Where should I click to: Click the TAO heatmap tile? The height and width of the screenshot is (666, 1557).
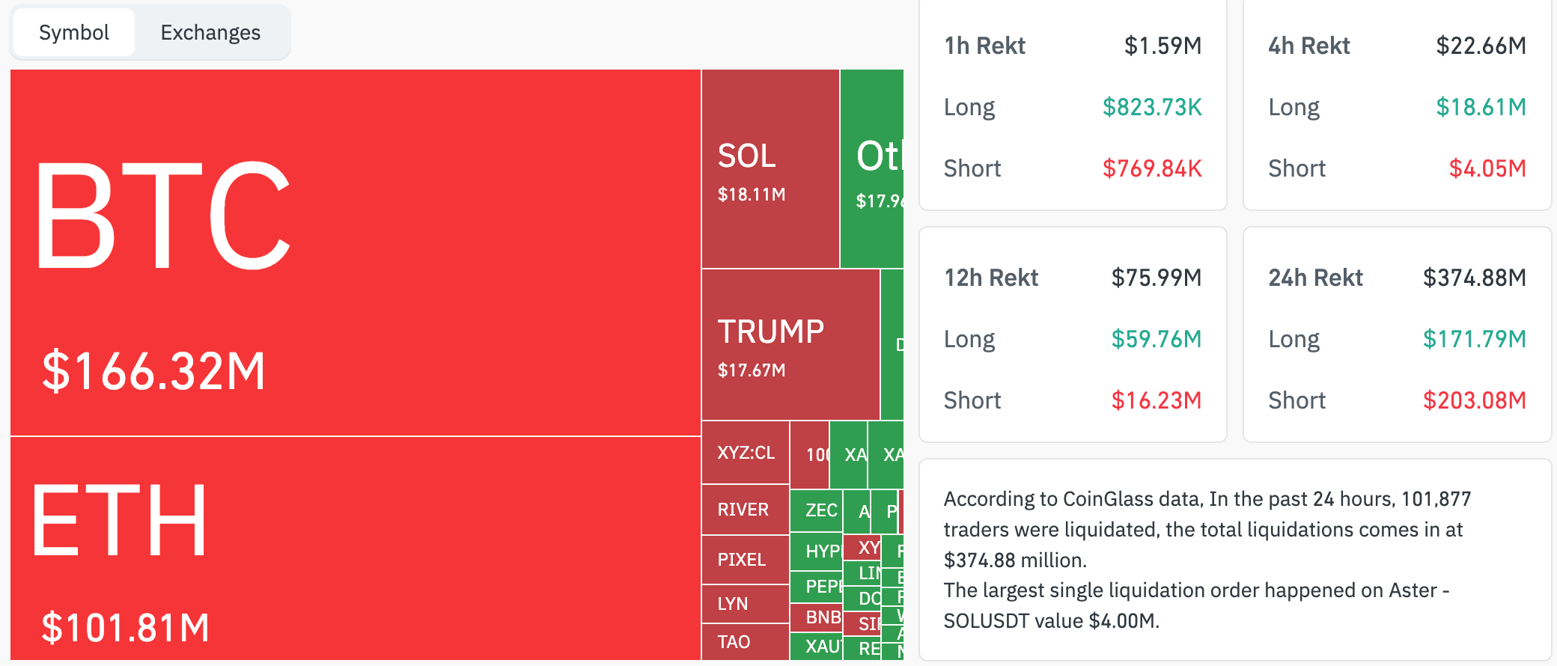tap(745, 642)
